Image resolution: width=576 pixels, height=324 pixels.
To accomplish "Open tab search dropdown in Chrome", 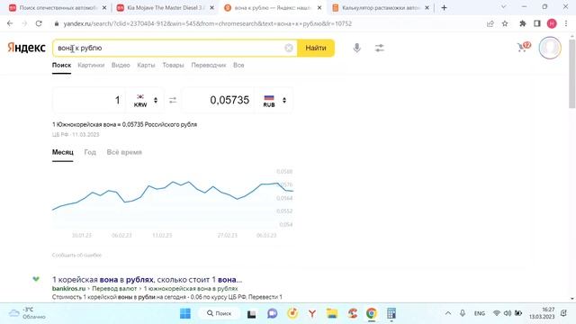I will coord(504,7).
